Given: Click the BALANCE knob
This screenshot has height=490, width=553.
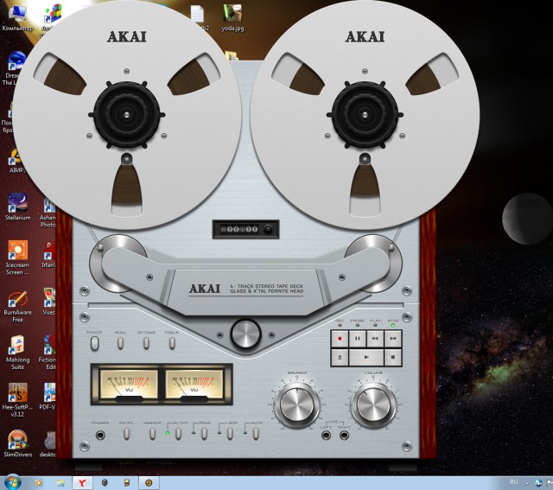Looking at the screenshot, I should pos(297,405).
